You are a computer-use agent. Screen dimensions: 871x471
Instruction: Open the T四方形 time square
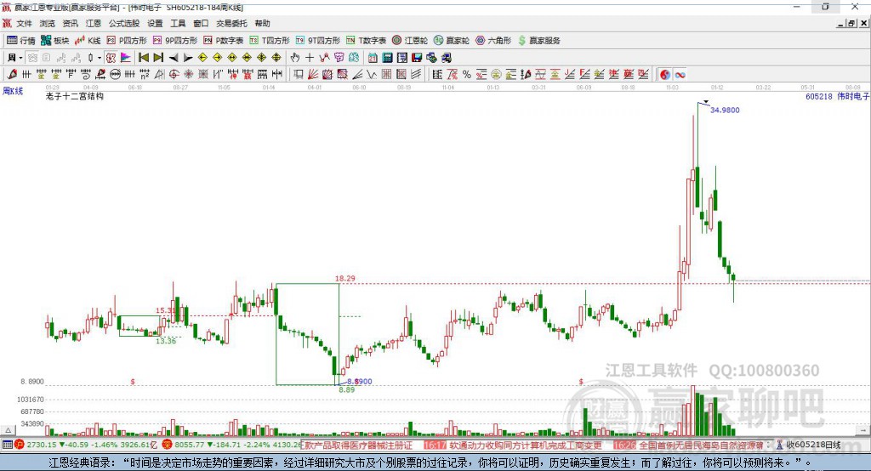point(270,41)
